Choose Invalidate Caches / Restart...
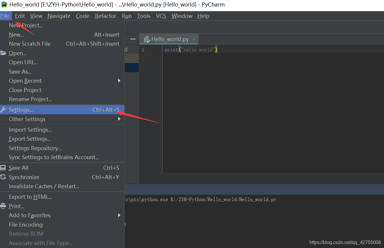The width and height of the screenshot is (384, 248). 62,186
